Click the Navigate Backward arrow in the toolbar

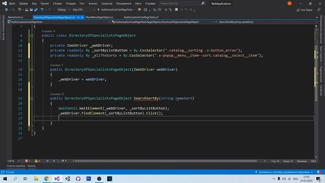[x=6, y=10]
